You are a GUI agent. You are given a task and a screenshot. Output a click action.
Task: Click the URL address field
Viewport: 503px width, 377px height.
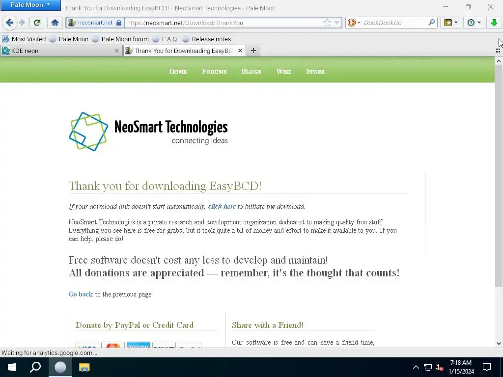tap(224, 23)
